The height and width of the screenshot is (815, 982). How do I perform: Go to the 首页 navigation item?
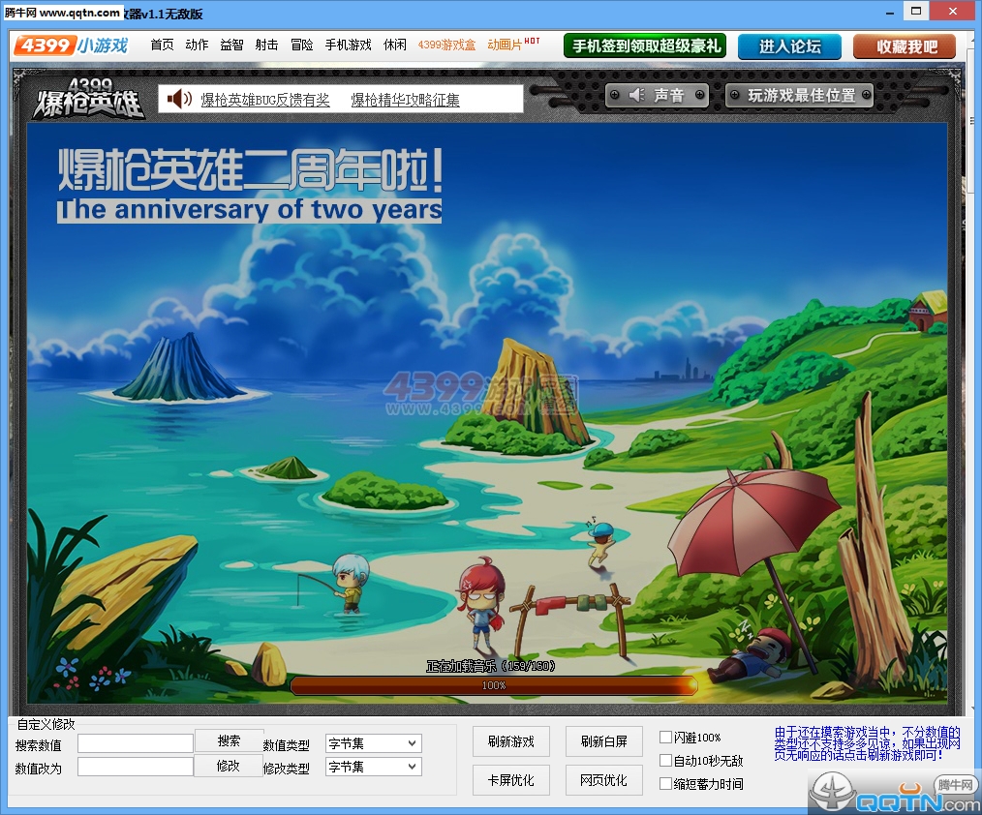[162, 45]
